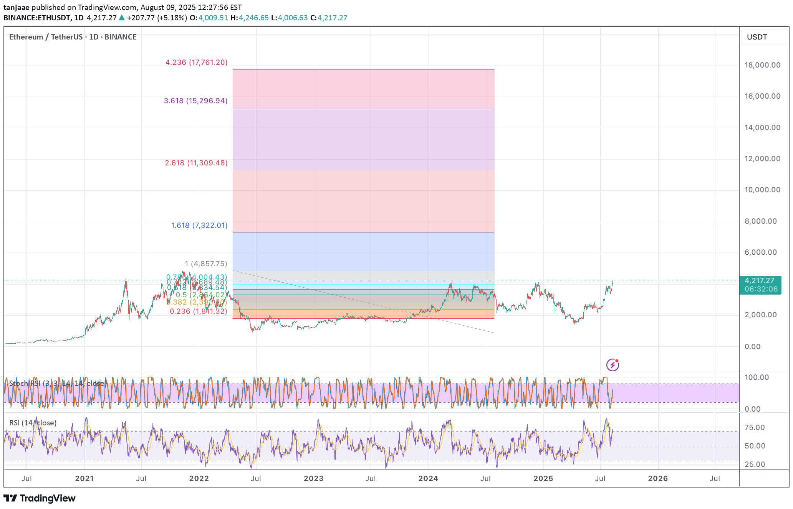The height and width of the screenshot is (509, 793).
Task: Click the current price tag 4,217.27
Action: [x=760, y=285]
